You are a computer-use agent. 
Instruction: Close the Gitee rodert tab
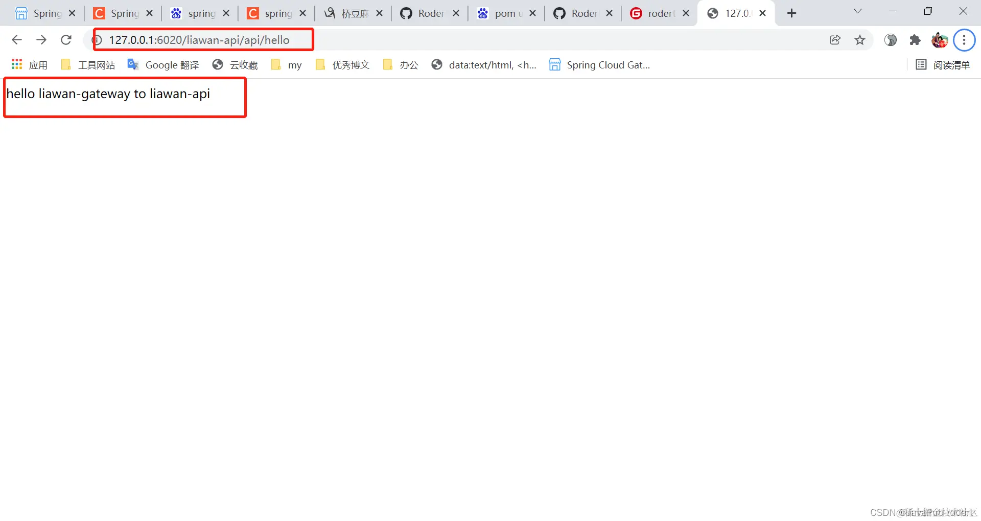[x=686, y=13]
